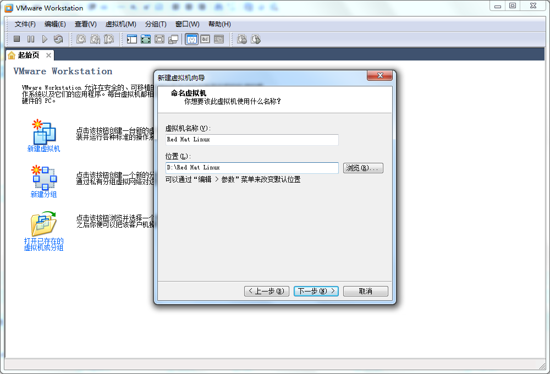
Task: Click the 可以通过"编辑 > 参数" hint text
Action: pos(233,180)
